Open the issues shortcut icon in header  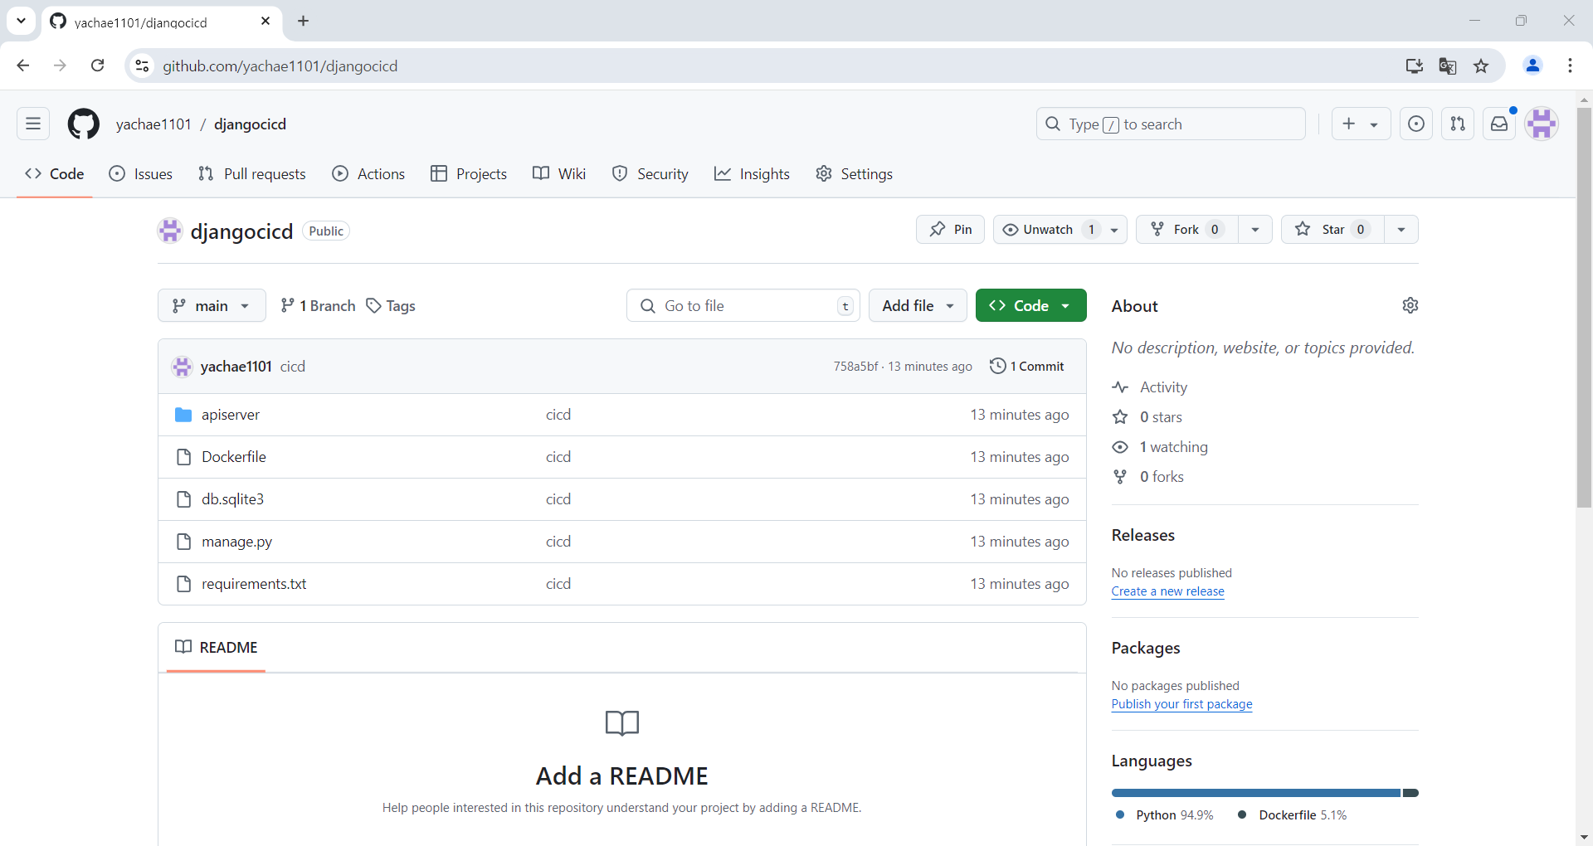point(1416,124)
